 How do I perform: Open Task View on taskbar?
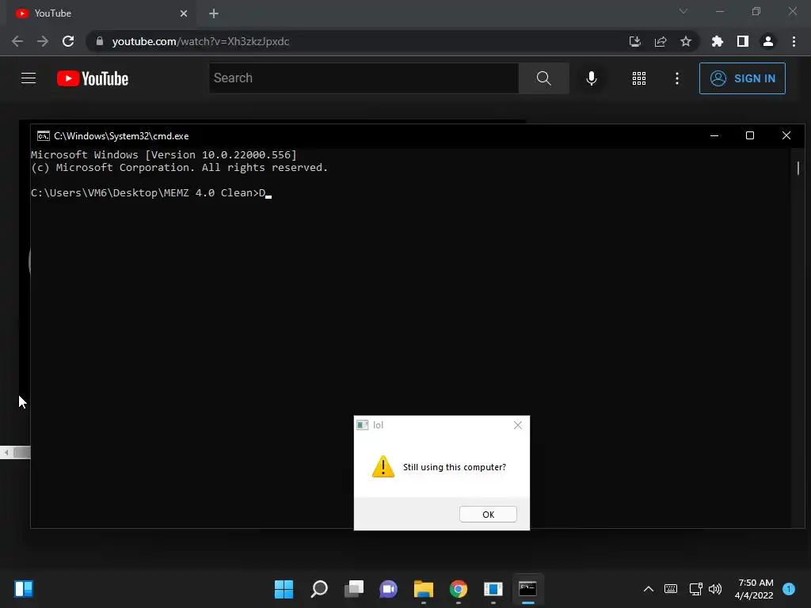[354, 589]
